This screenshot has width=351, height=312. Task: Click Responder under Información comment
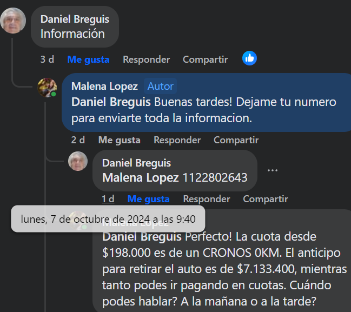146,59
